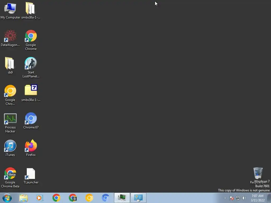Image resolution: width=271 pixels, height=203 pixels.
Task: Open the Windows Start menu
Action: coord(7,198)
